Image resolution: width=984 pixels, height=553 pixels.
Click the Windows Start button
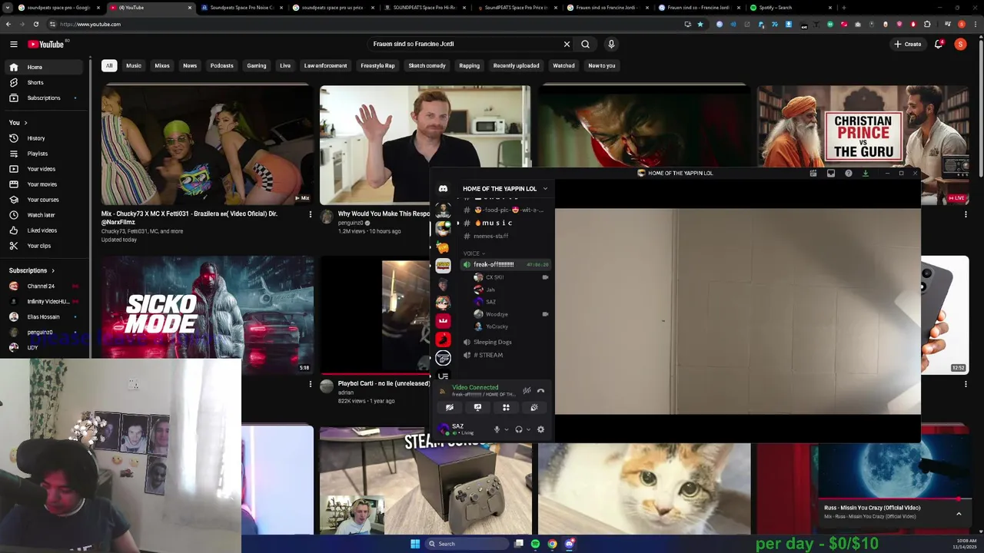click(x=415, y=544)
